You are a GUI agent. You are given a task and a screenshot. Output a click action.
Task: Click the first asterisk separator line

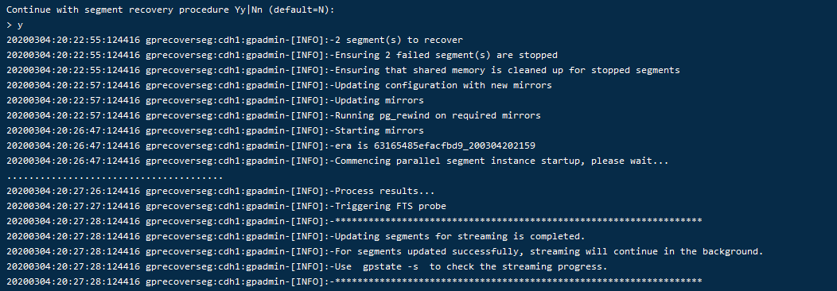click(354, 221)
